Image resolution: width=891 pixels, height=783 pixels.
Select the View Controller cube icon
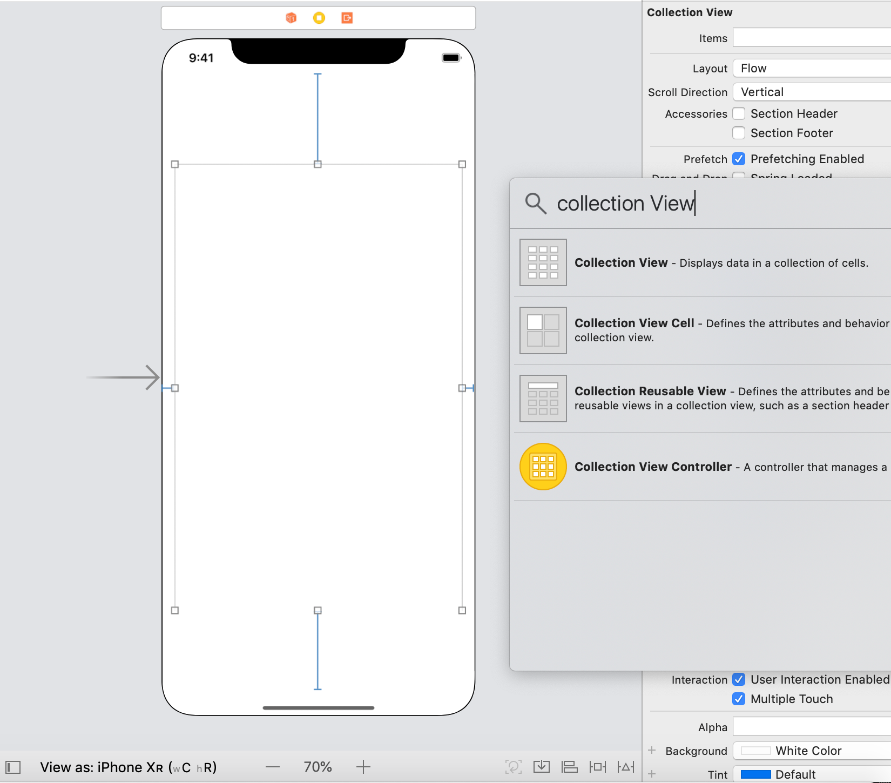point(292,18)
